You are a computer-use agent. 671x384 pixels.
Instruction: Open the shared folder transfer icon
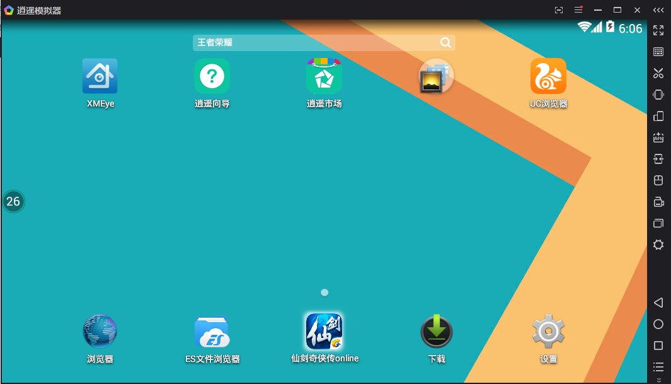[x=658, y=159]
